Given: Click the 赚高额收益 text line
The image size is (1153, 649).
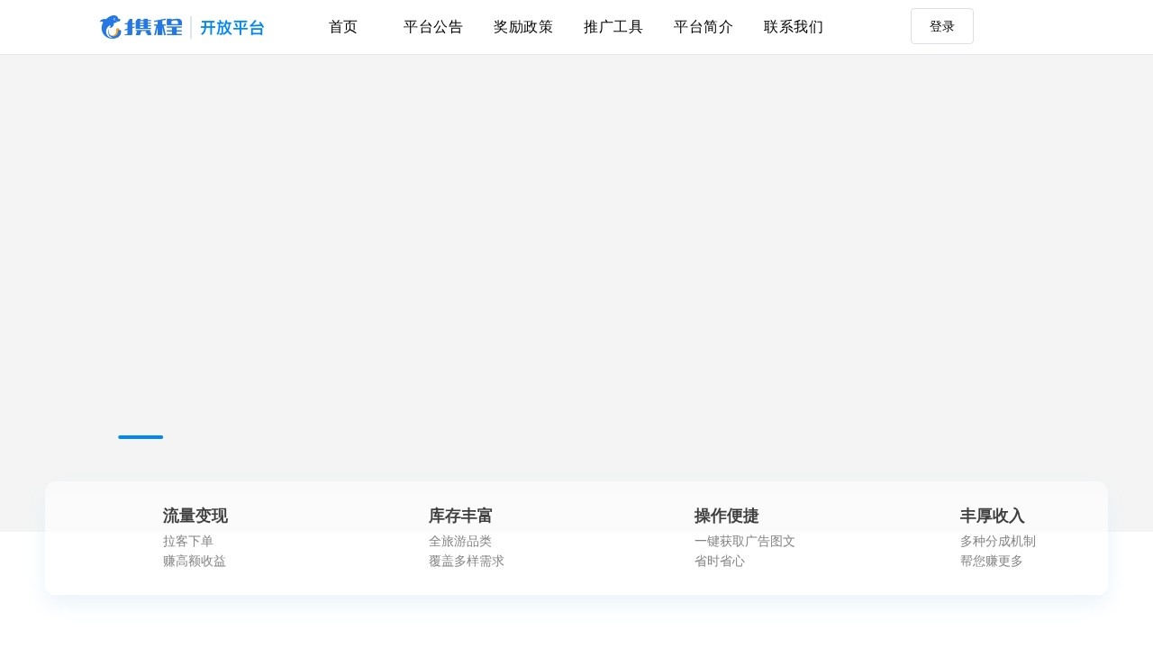Looking at the screenshot, I should 195,561.
